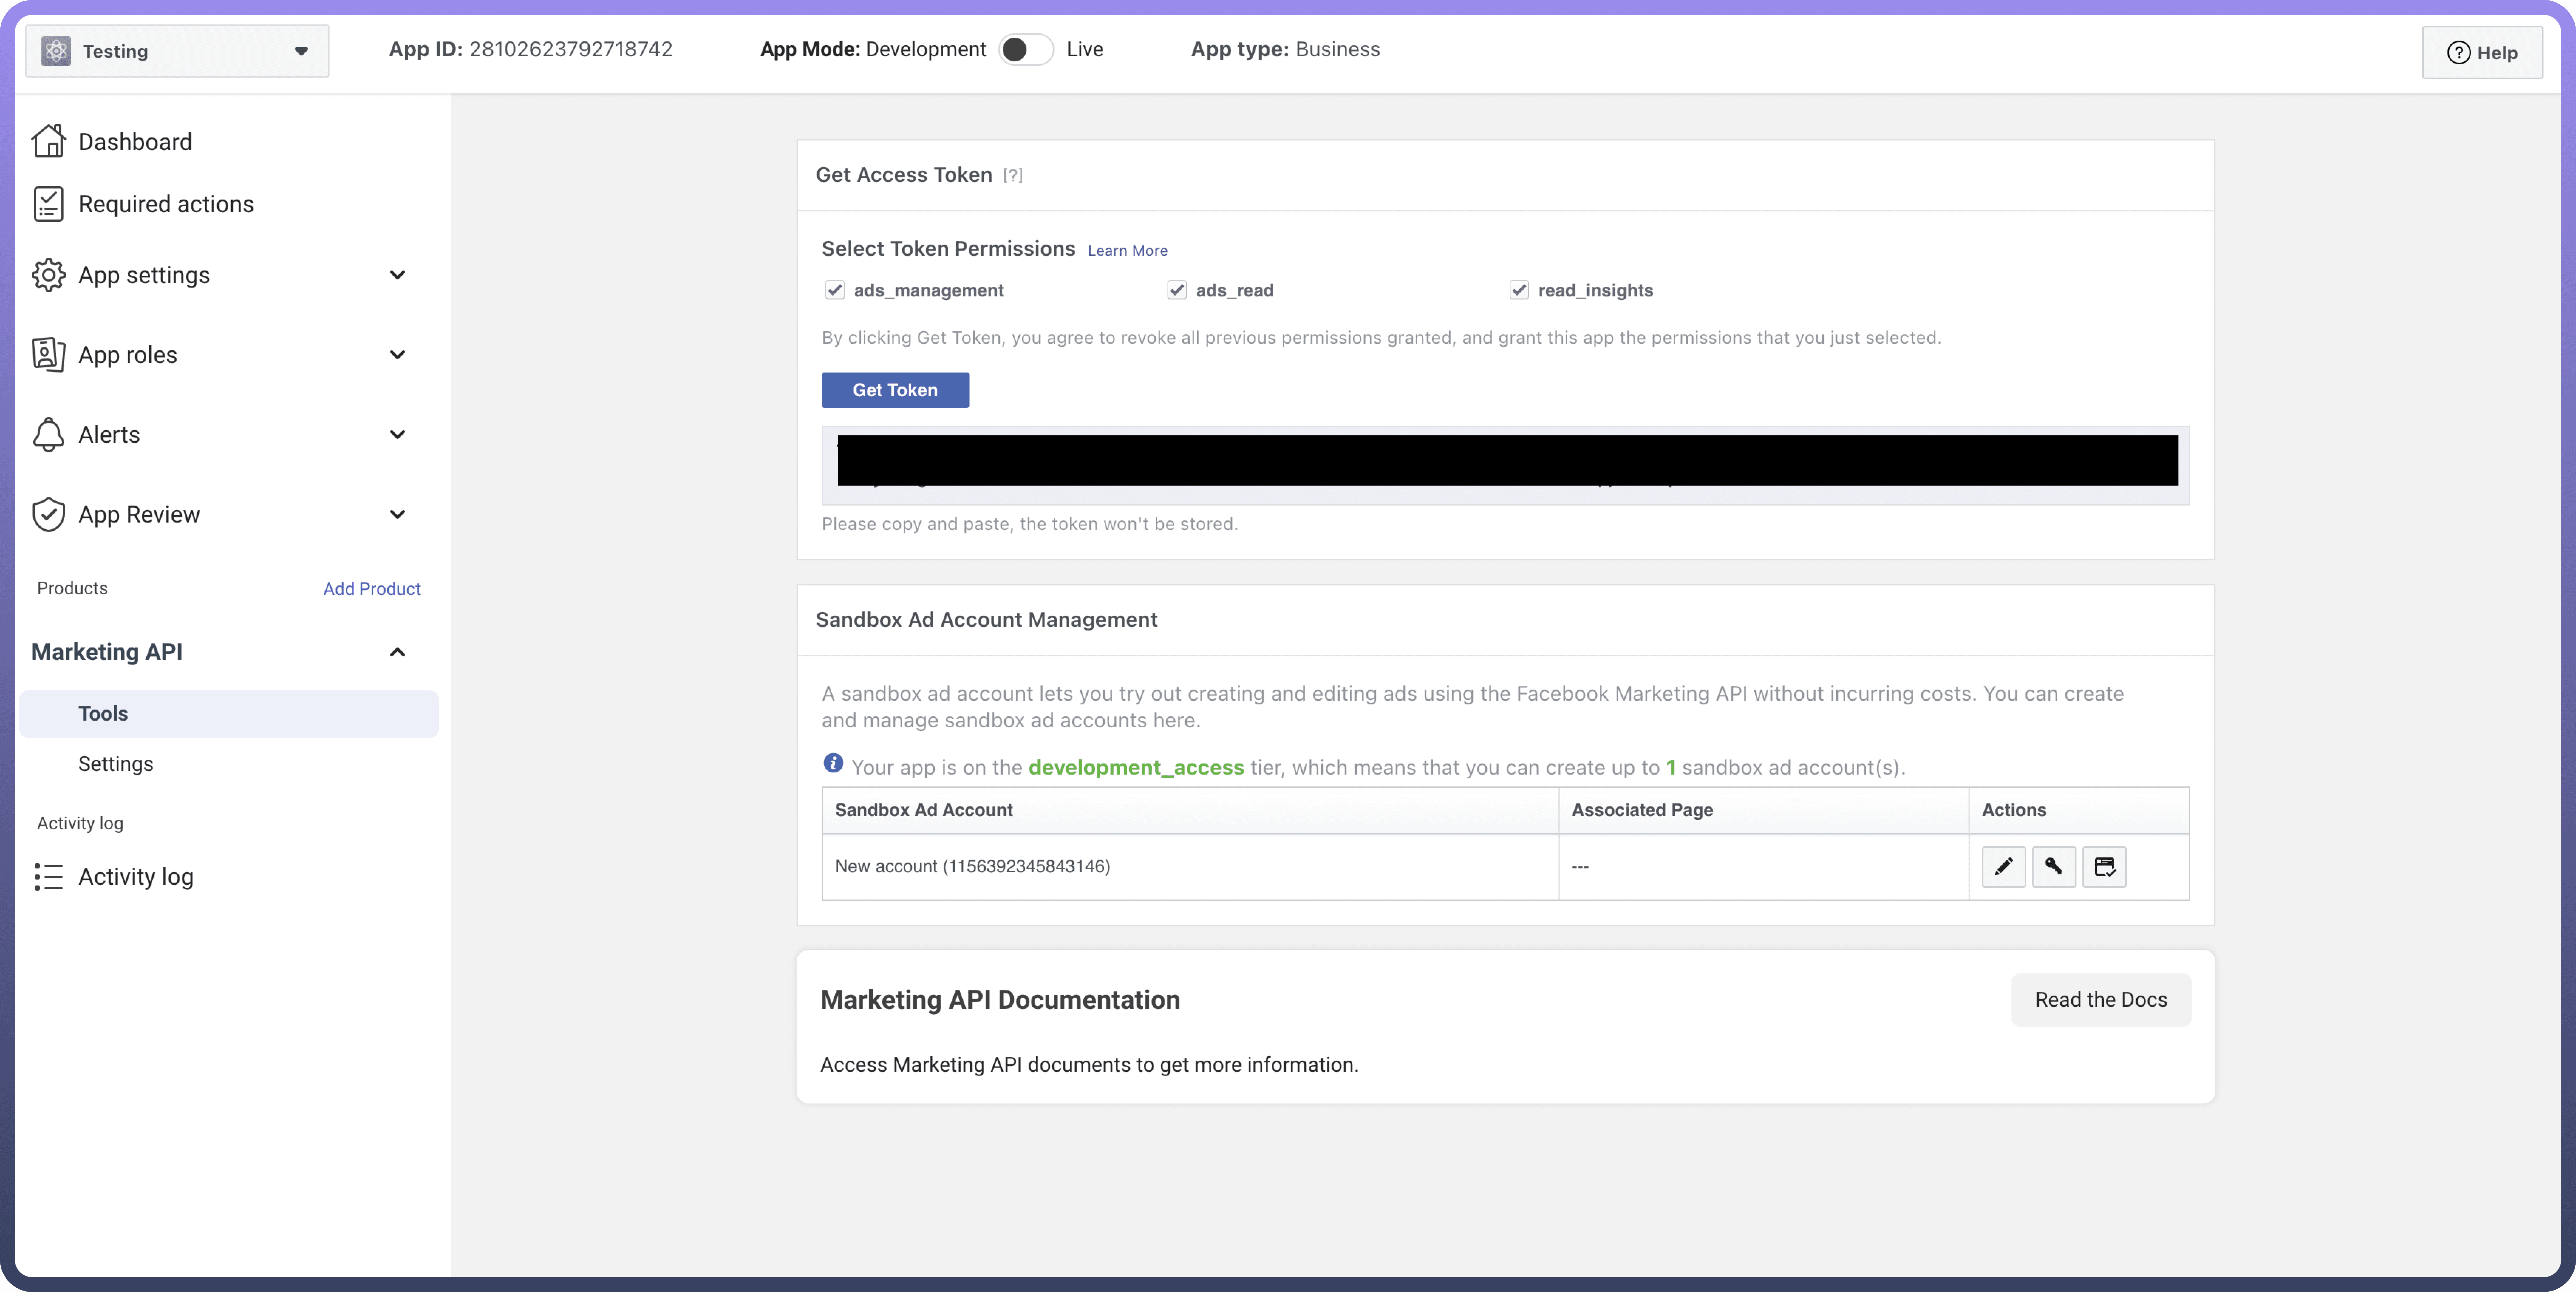Click the info icon next to development_access notice
Image resolution: width=2576 pixels, height=1292 pixels.
pyautogui.click(x=833, y=764)
